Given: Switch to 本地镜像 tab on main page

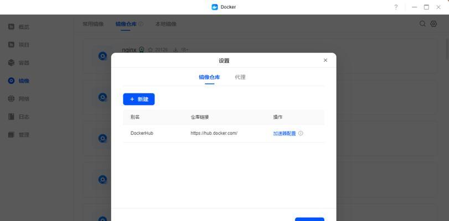Looking at the screenshot, I should click(166, 24).
